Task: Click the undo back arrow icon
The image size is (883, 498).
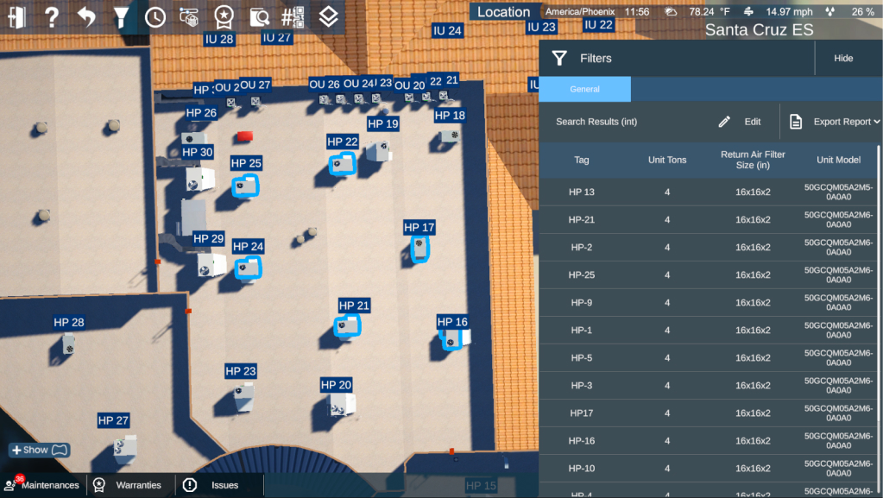Action: (86, 16)
